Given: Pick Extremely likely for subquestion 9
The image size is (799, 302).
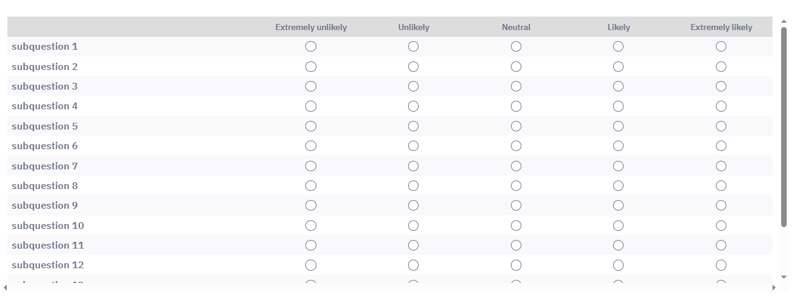Looking at the screenshot, I should (x=721, y=206).
